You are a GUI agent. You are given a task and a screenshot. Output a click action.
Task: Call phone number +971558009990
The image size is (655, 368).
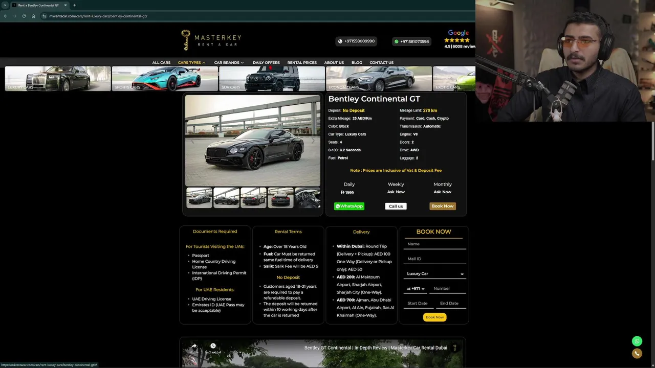click(356, 41)
